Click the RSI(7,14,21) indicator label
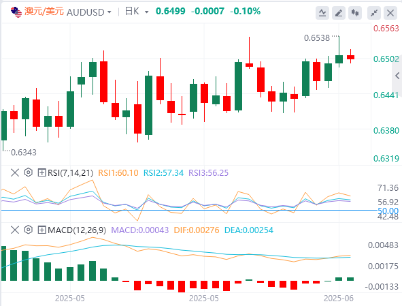Viewport: 402px width, 306px height. pyautogui.click(x=70, y=173)
